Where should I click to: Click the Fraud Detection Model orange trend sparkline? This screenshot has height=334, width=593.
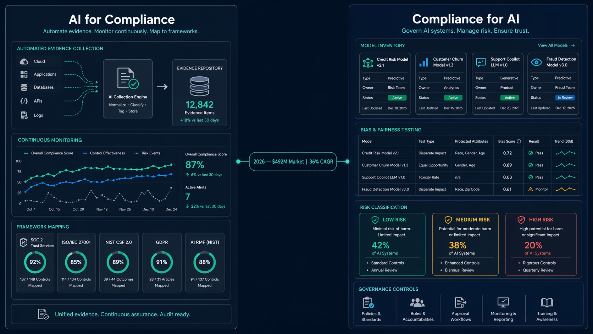(566, 189)
